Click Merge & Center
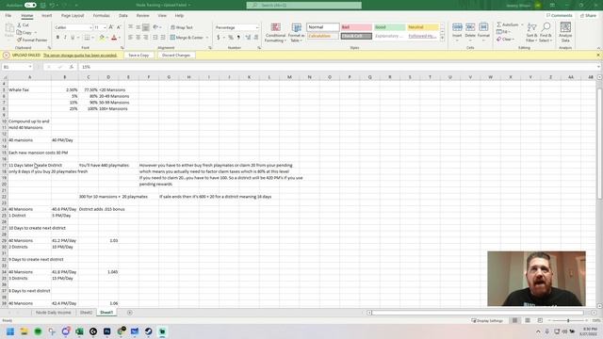This screenshot has height=339, width=603. click(187, 38)
